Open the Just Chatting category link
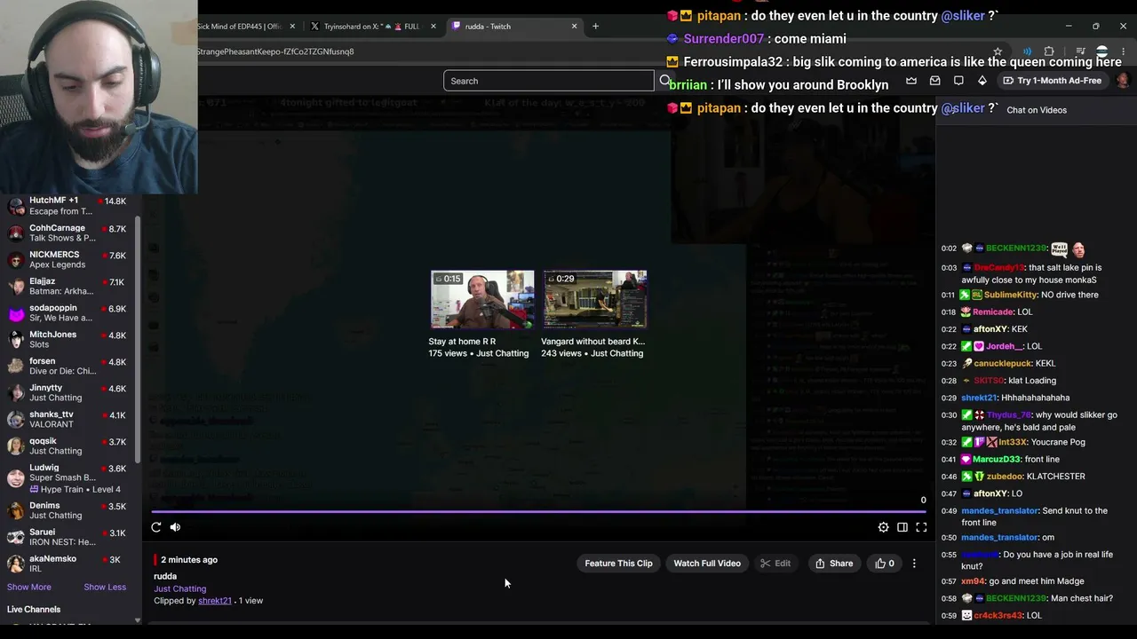The height and width of the screenshot is (639, 1137). 179,588
